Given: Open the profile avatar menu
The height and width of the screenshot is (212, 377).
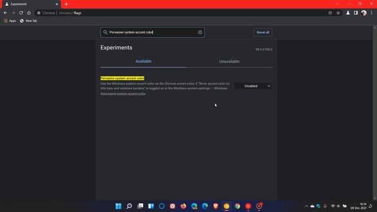Looking at the screenshot, I should point(364,13).
